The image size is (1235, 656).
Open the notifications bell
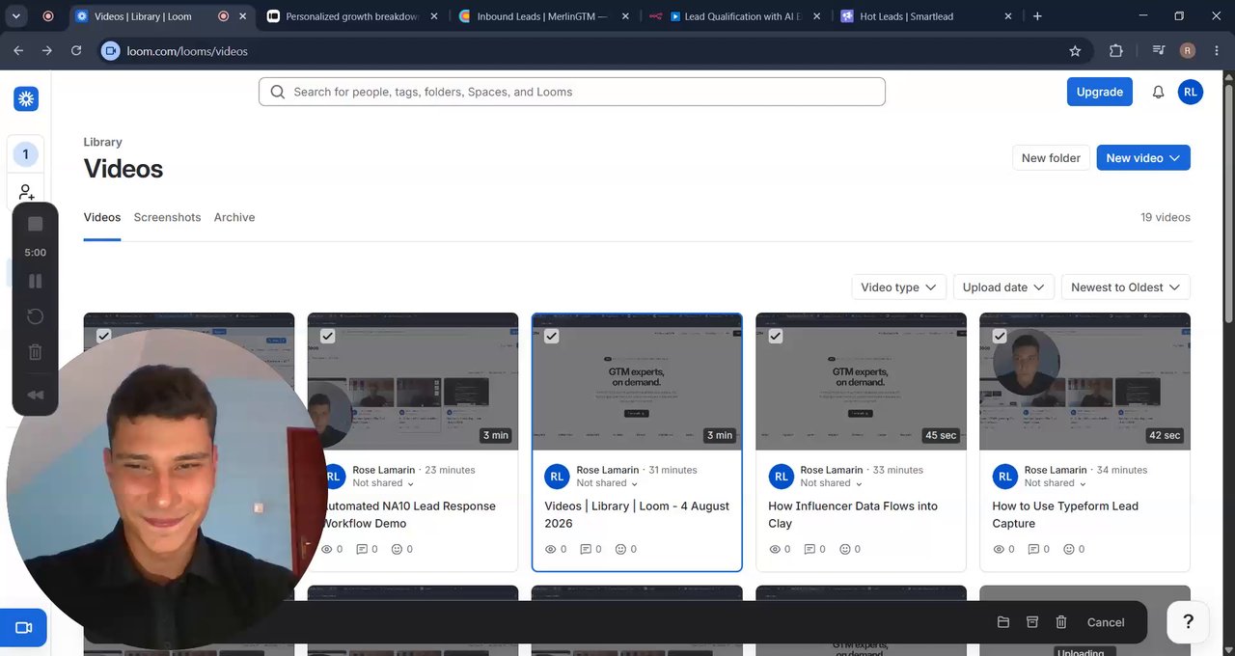(1158, 92)
